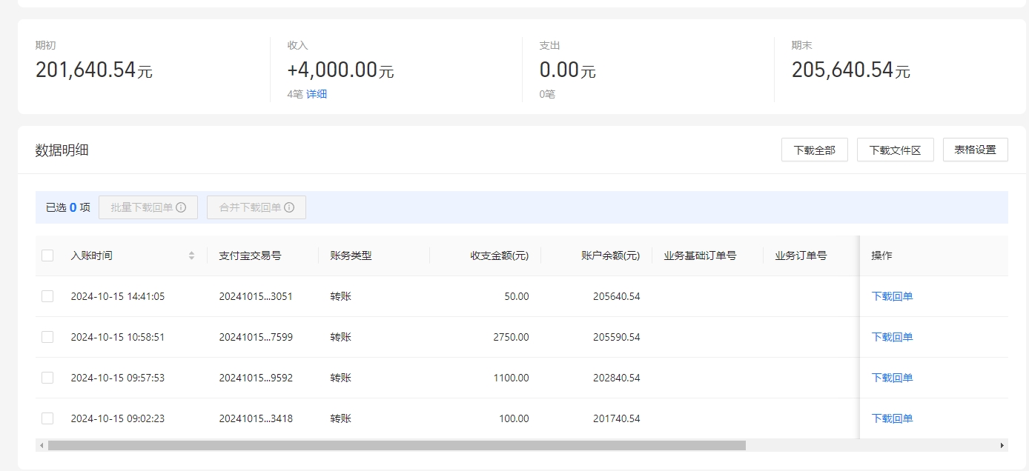
Task: Click 下载回单 for the 100.00 transfer
Action: tap(892, 418)
